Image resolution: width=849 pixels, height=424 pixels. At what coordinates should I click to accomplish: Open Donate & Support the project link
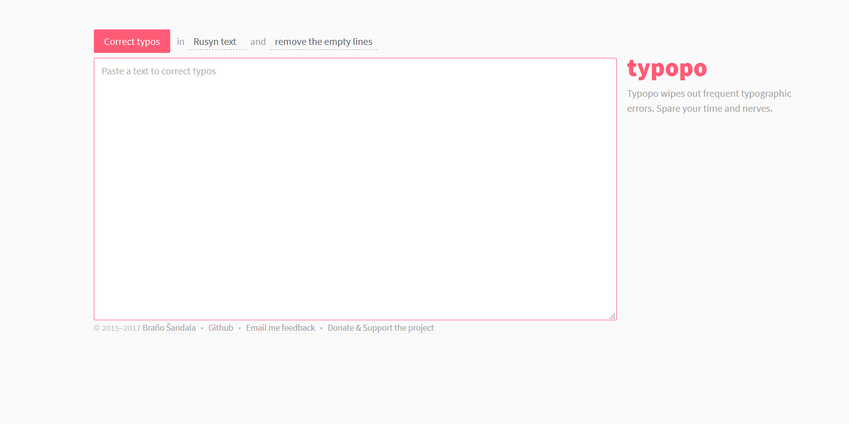pos(381,328)
